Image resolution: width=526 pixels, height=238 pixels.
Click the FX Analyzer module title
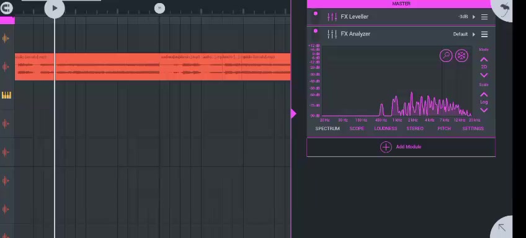click(x=355, y=34)
